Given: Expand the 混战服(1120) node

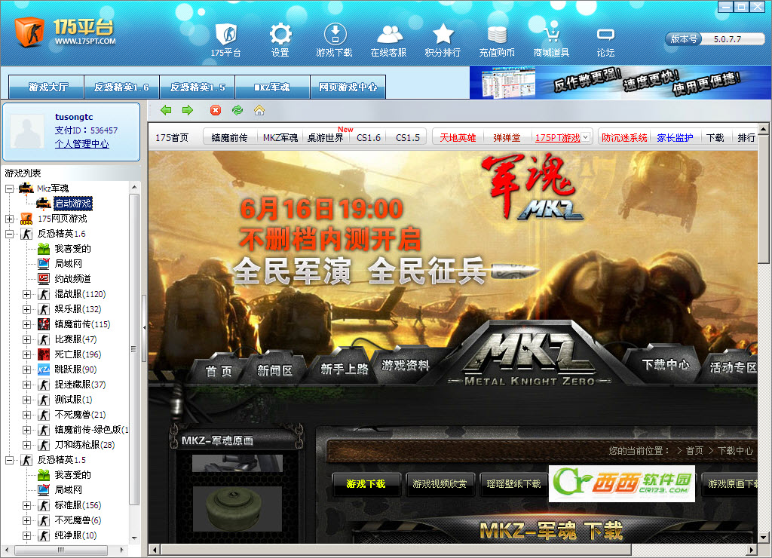Looking at the screenshot, I should tap(26, 294).
